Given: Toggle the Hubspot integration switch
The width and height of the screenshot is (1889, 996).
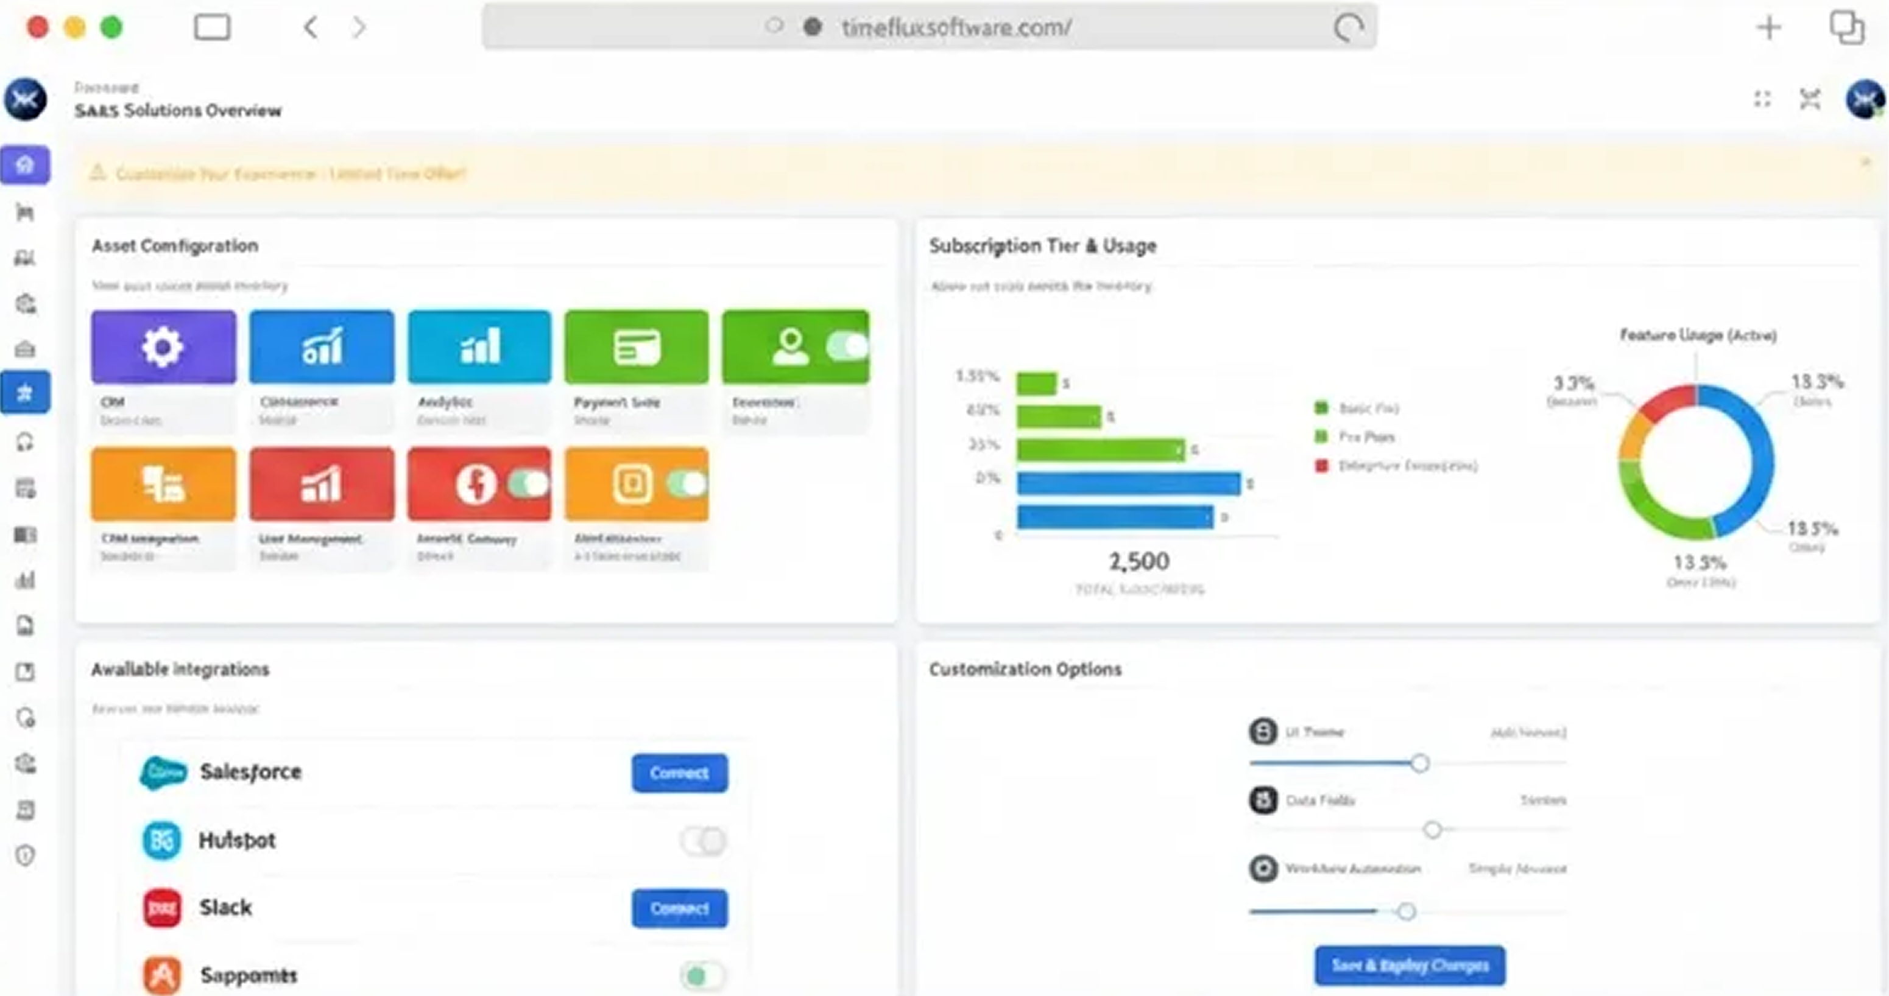Looking at the screenshot, I should (x=702, y=841).
